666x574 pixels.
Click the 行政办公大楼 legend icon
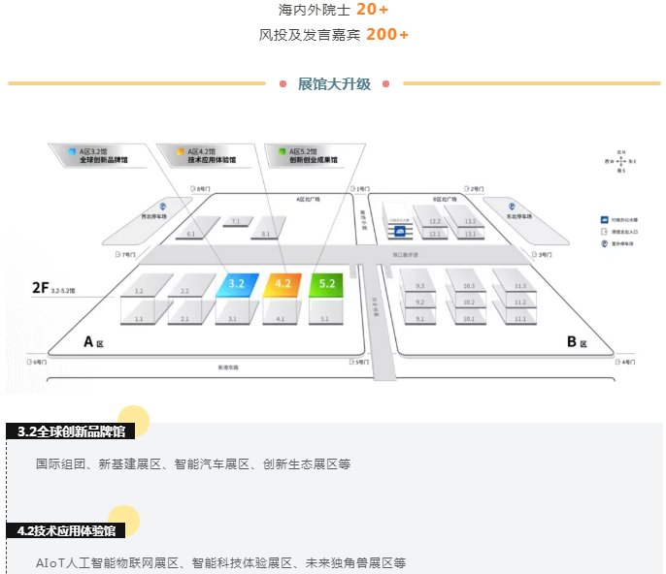click(605, 220)
